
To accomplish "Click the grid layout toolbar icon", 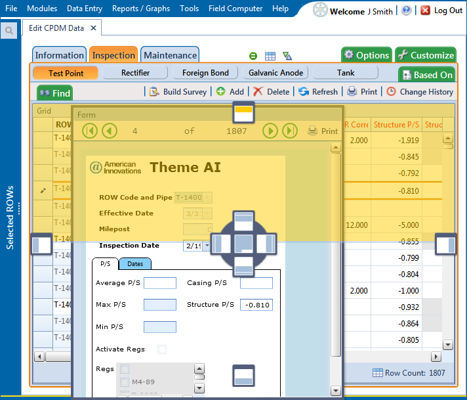I will (270, 56).
